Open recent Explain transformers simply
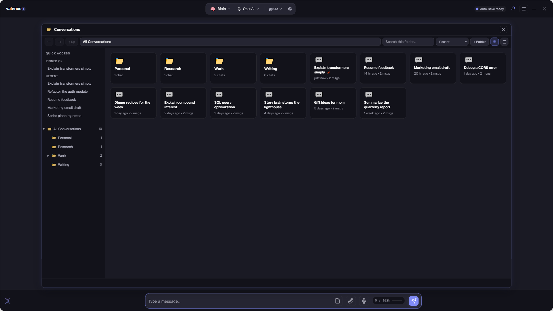This screenshot has height=311, width=553. (x=69, y=84)
